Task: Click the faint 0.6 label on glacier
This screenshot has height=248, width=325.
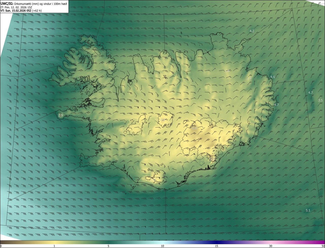Action: pyautogui.click(x=194, y=129)
